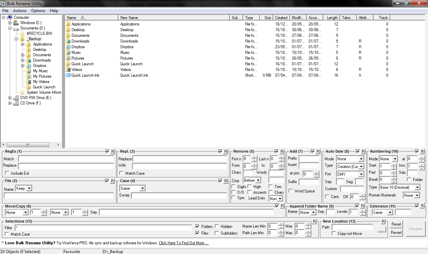This screenshot has width=428, height=254.
Task: Click the Pictures folder icon in file list
Action: coord(68,58)
